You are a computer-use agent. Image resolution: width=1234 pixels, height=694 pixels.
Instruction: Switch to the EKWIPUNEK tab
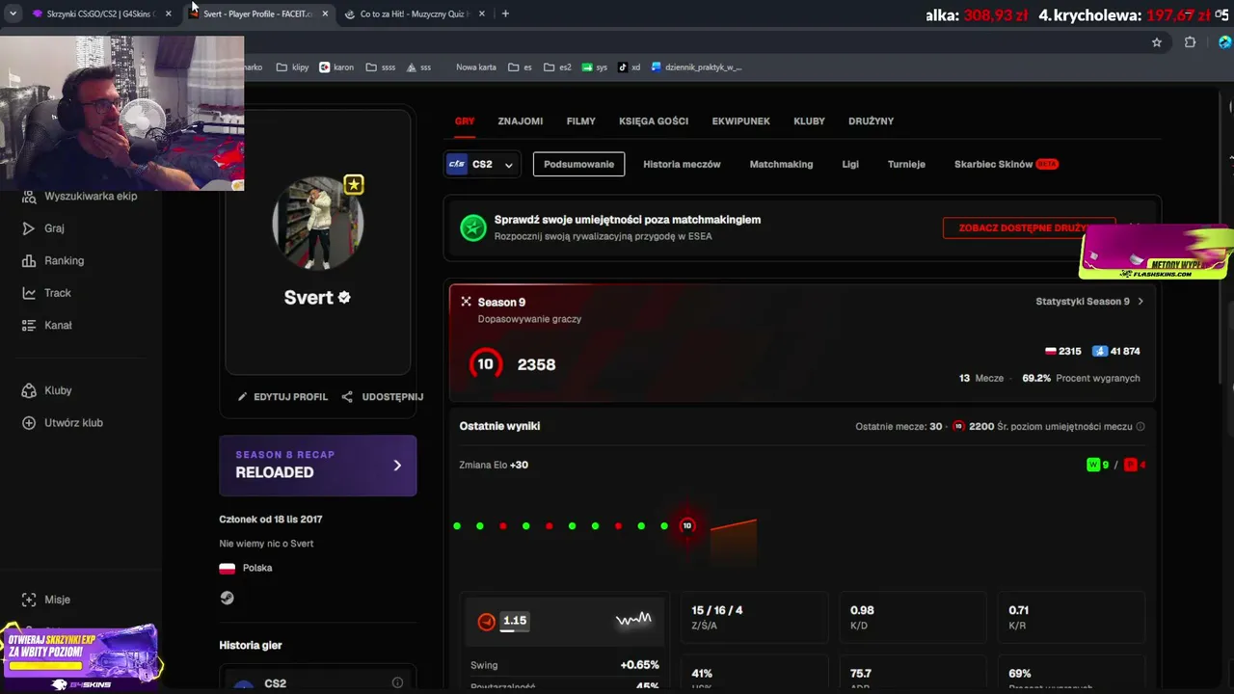[x=741, y=121]
